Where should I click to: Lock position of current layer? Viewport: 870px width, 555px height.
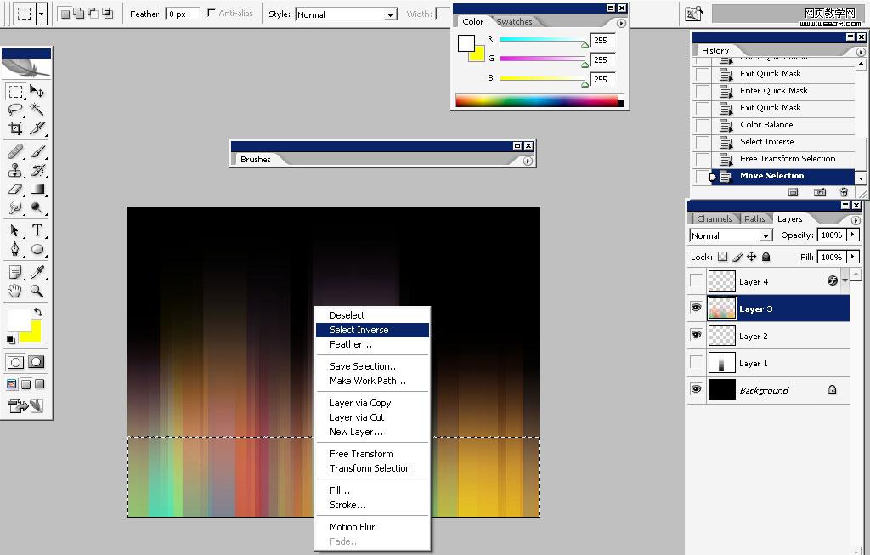(x=752, y=257)
